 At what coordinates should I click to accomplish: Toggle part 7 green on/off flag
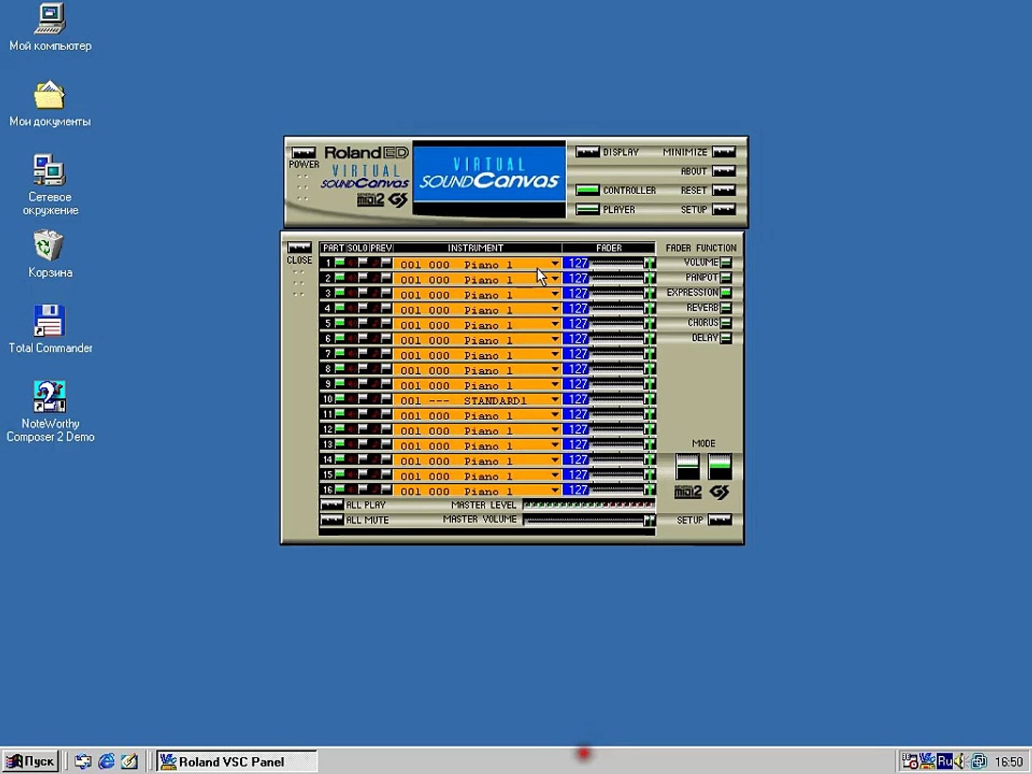tap(340, 353)
